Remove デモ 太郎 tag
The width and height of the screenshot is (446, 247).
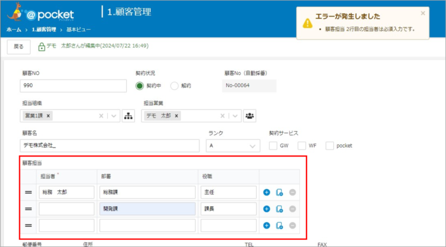[176, 116]
